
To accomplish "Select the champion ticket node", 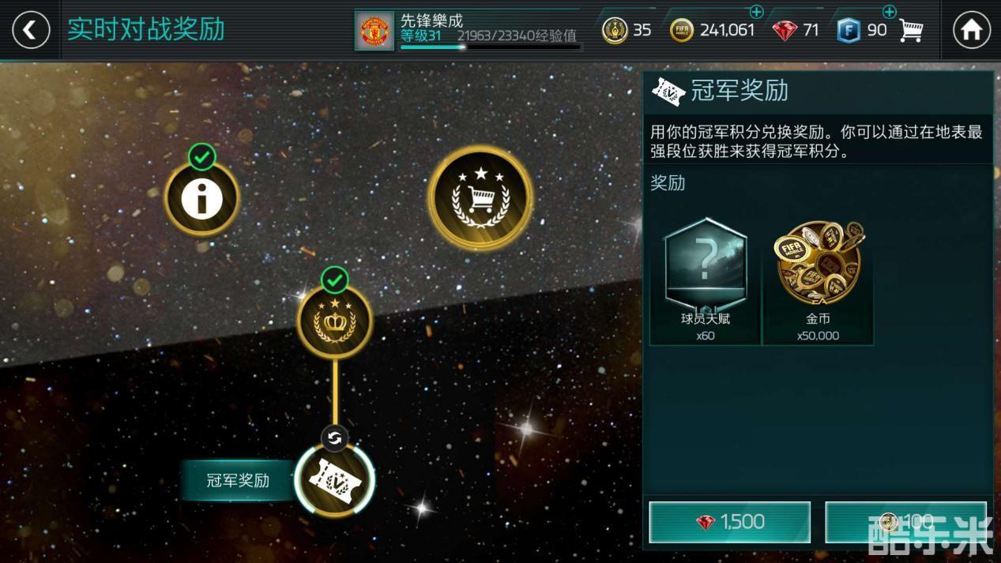I will coord(334,479).
